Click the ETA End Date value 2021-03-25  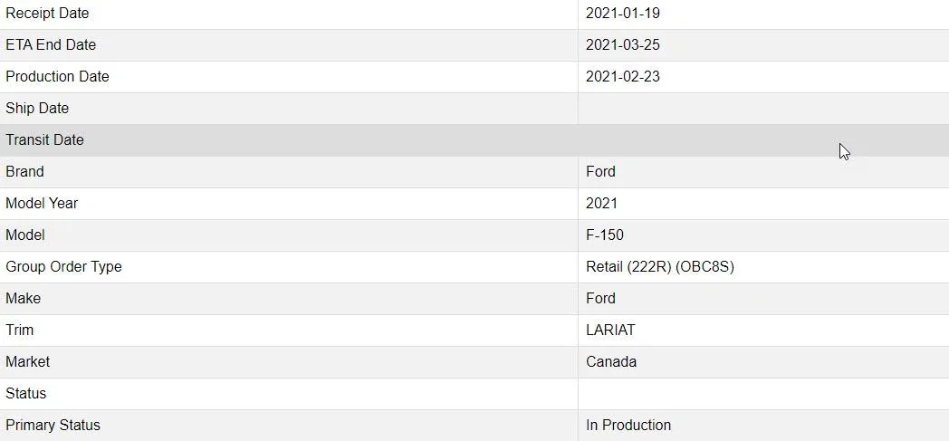[623, 44]
